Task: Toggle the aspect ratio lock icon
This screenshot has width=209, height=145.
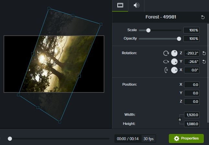Action: pos(180,119)
